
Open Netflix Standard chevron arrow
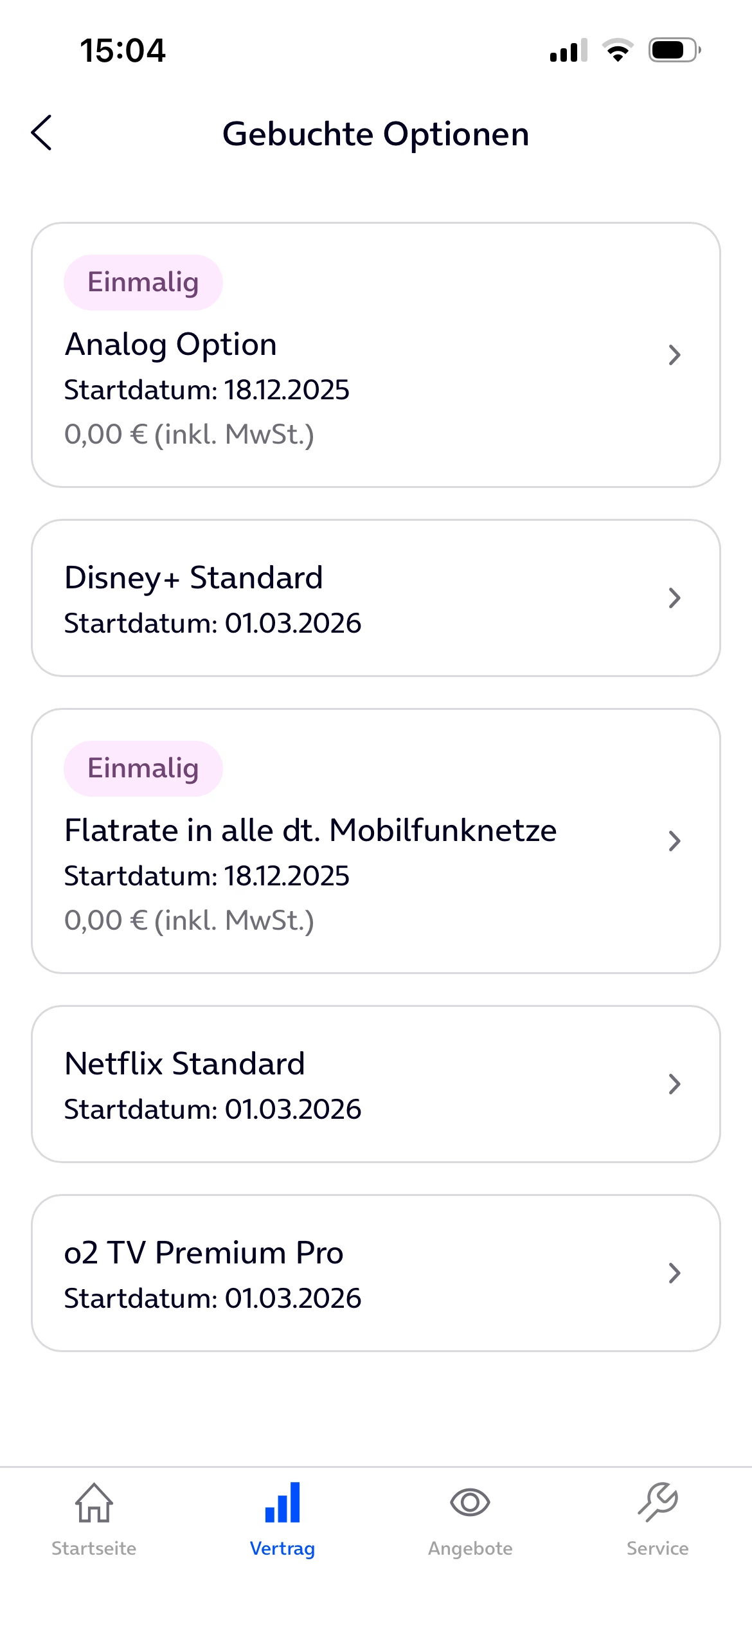coord(674,1084)
